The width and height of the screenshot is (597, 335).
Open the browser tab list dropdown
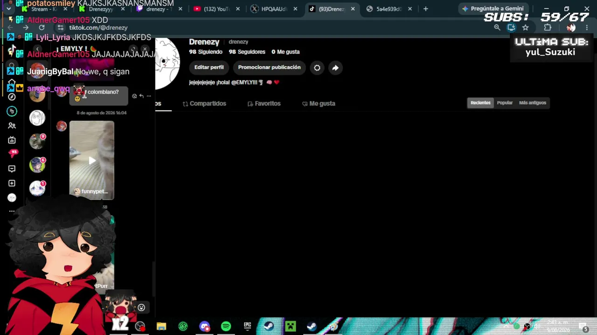(x=8, y=9)
